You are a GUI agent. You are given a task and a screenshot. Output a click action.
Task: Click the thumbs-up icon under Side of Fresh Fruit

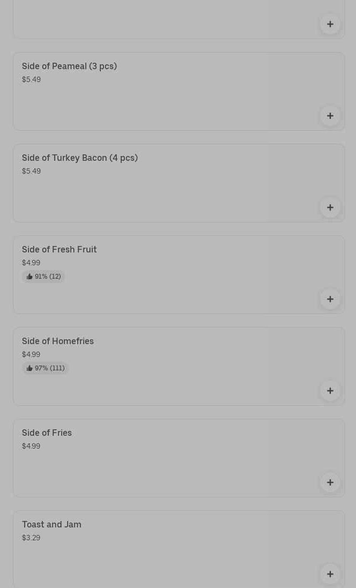click(29, 277)
